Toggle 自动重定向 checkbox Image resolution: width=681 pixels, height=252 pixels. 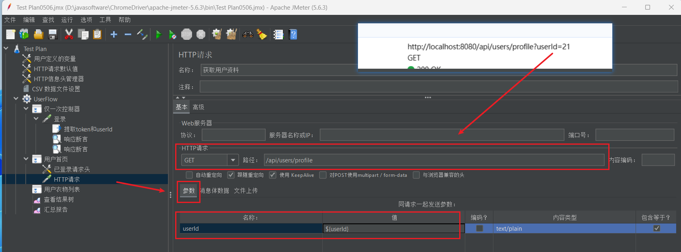pyautogui.click(x=189, y=175)
